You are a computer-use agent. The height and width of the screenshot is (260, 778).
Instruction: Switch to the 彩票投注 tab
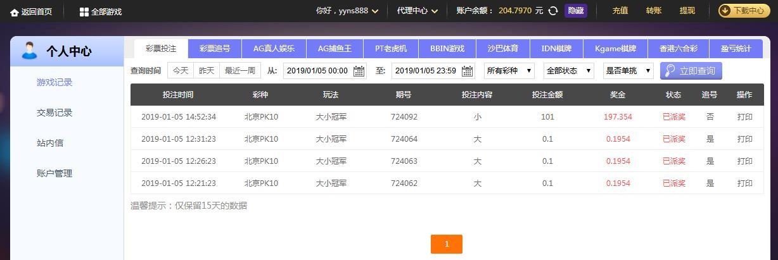coord(161,49)
